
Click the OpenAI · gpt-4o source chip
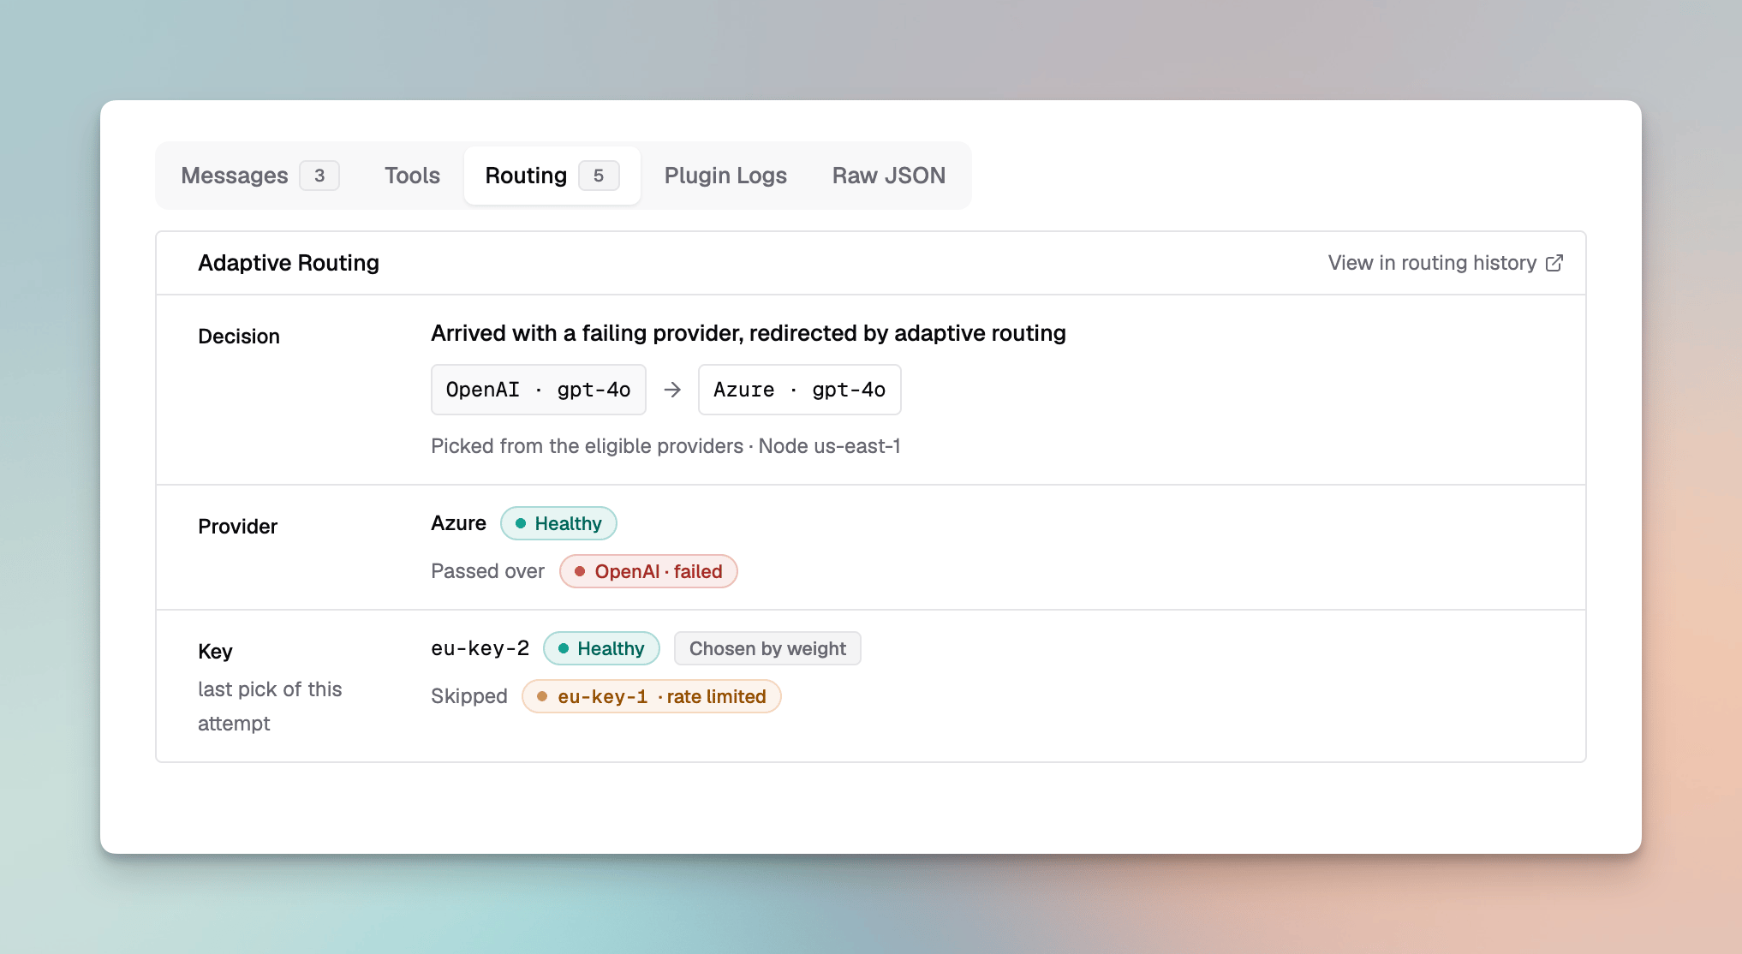point(539,390)
